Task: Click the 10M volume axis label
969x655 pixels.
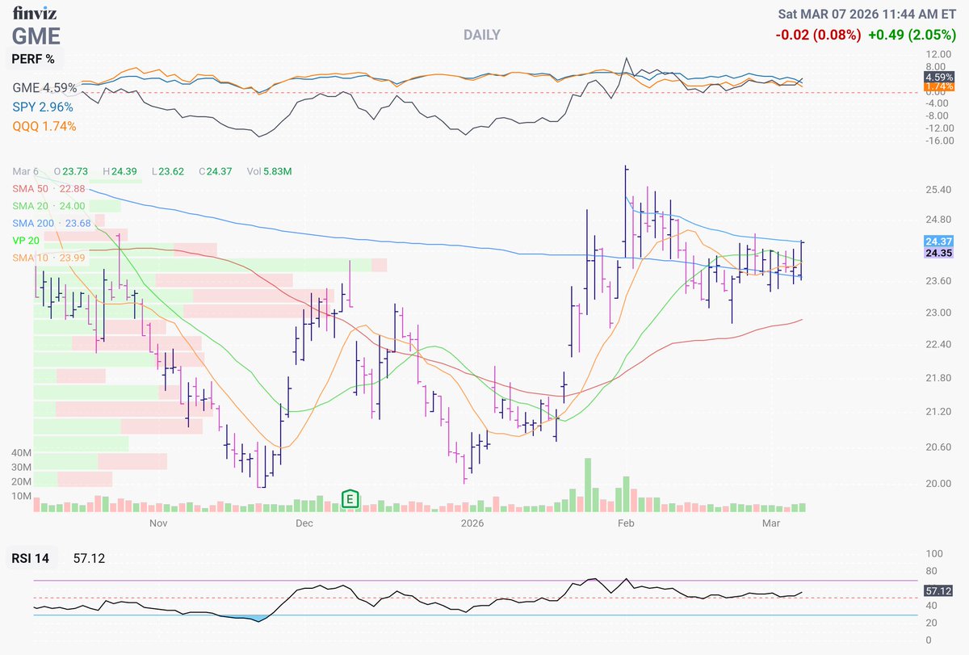Action: 21,495
